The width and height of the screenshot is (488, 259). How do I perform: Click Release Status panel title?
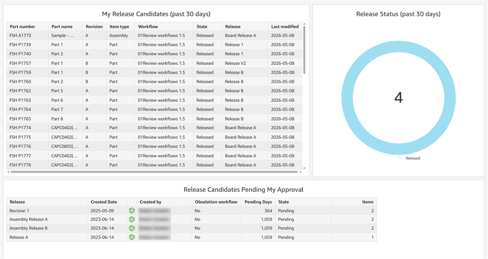pos(398,14)
